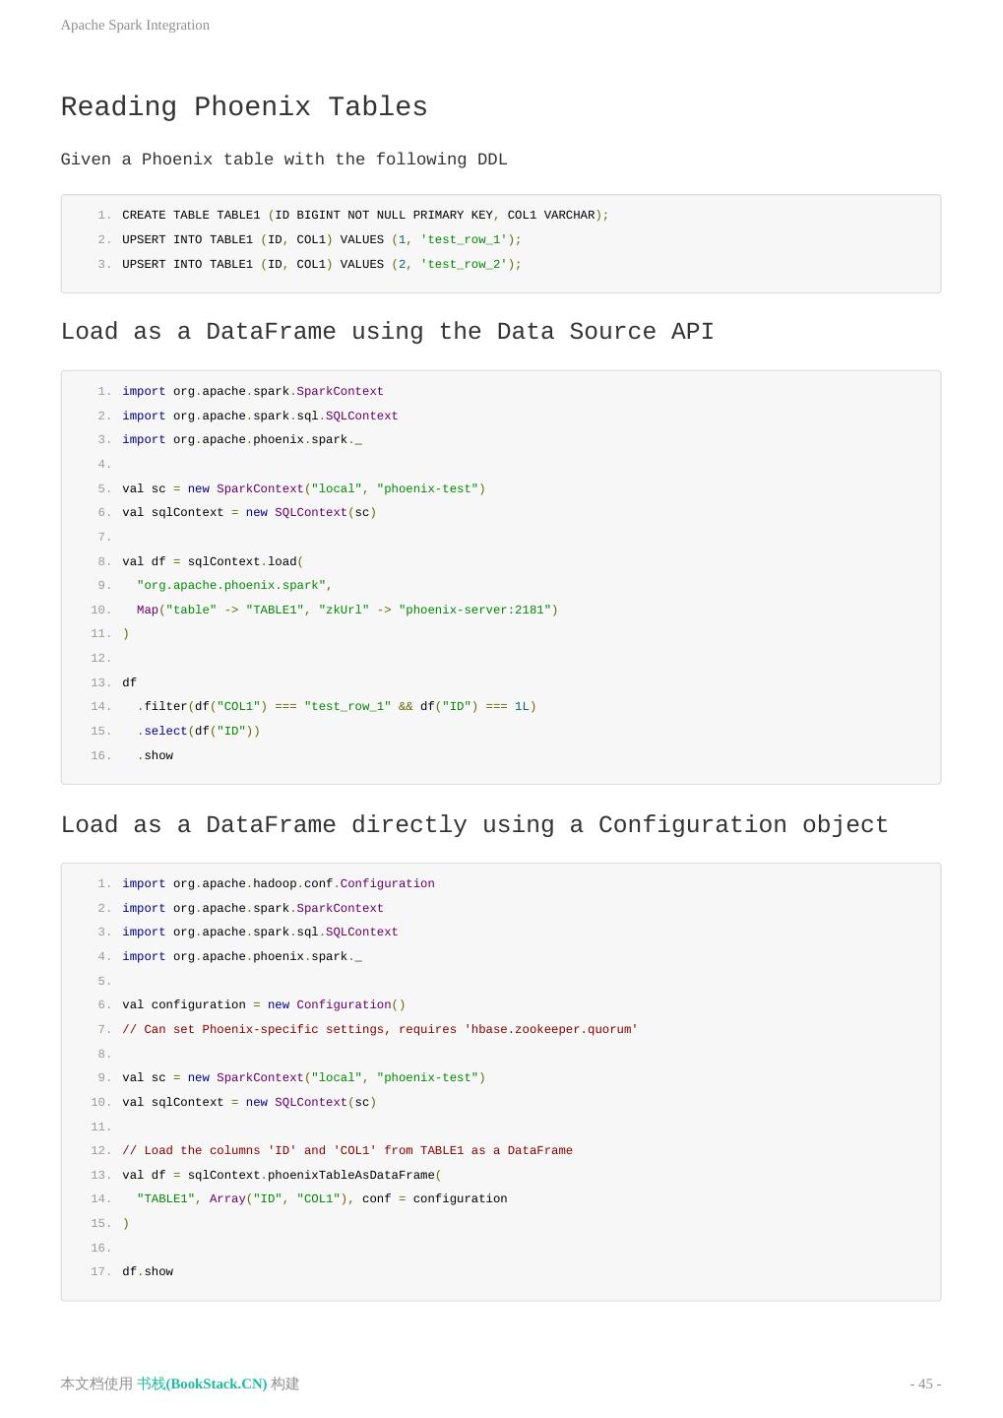The width and height of the screenshot is (1003, 1418).
Task: Click the page number "- 45 -"
Action: click(x=925, y=1384)
